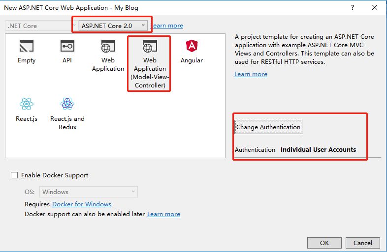Tick the Enable Docker Support checkbox

14,175
